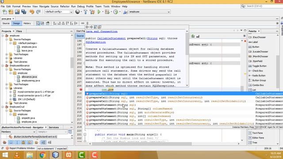Viewport: 283px width, 159px height.
Task: Click the Open Project toolbar icon
Action: point(17,12)
